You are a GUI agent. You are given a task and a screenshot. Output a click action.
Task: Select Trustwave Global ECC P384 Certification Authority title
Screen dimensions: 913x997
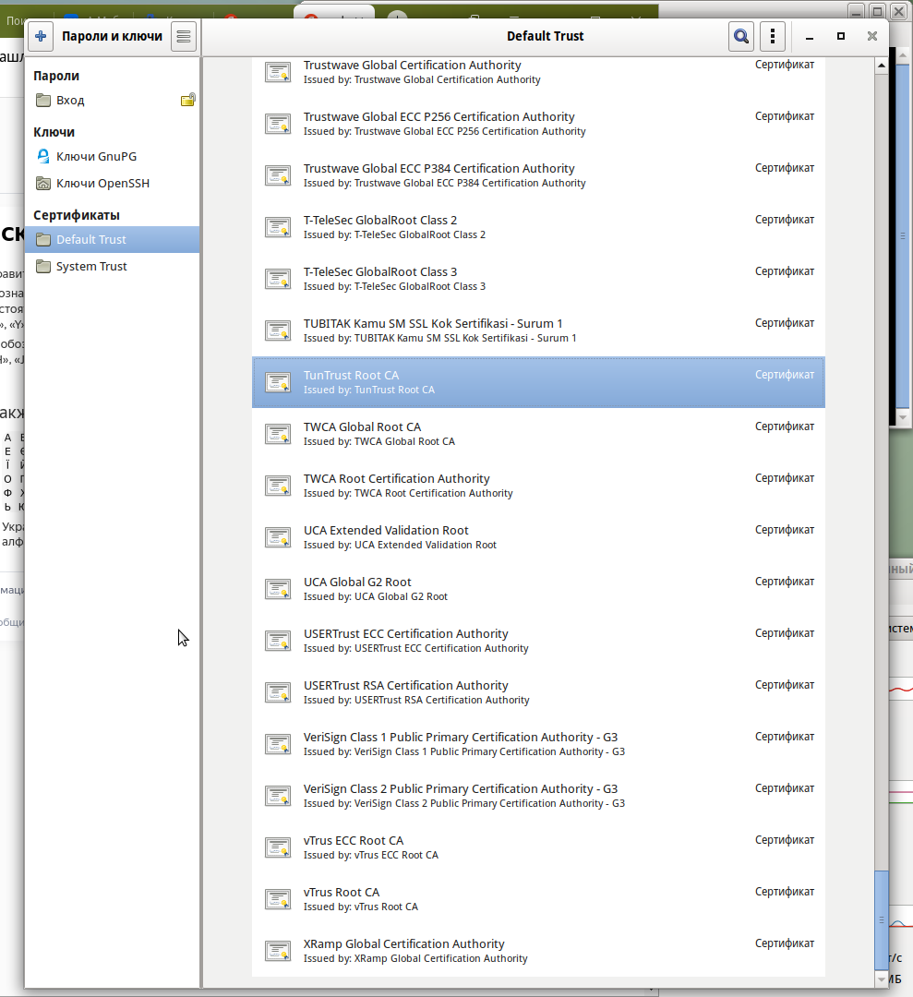[438, 169]
